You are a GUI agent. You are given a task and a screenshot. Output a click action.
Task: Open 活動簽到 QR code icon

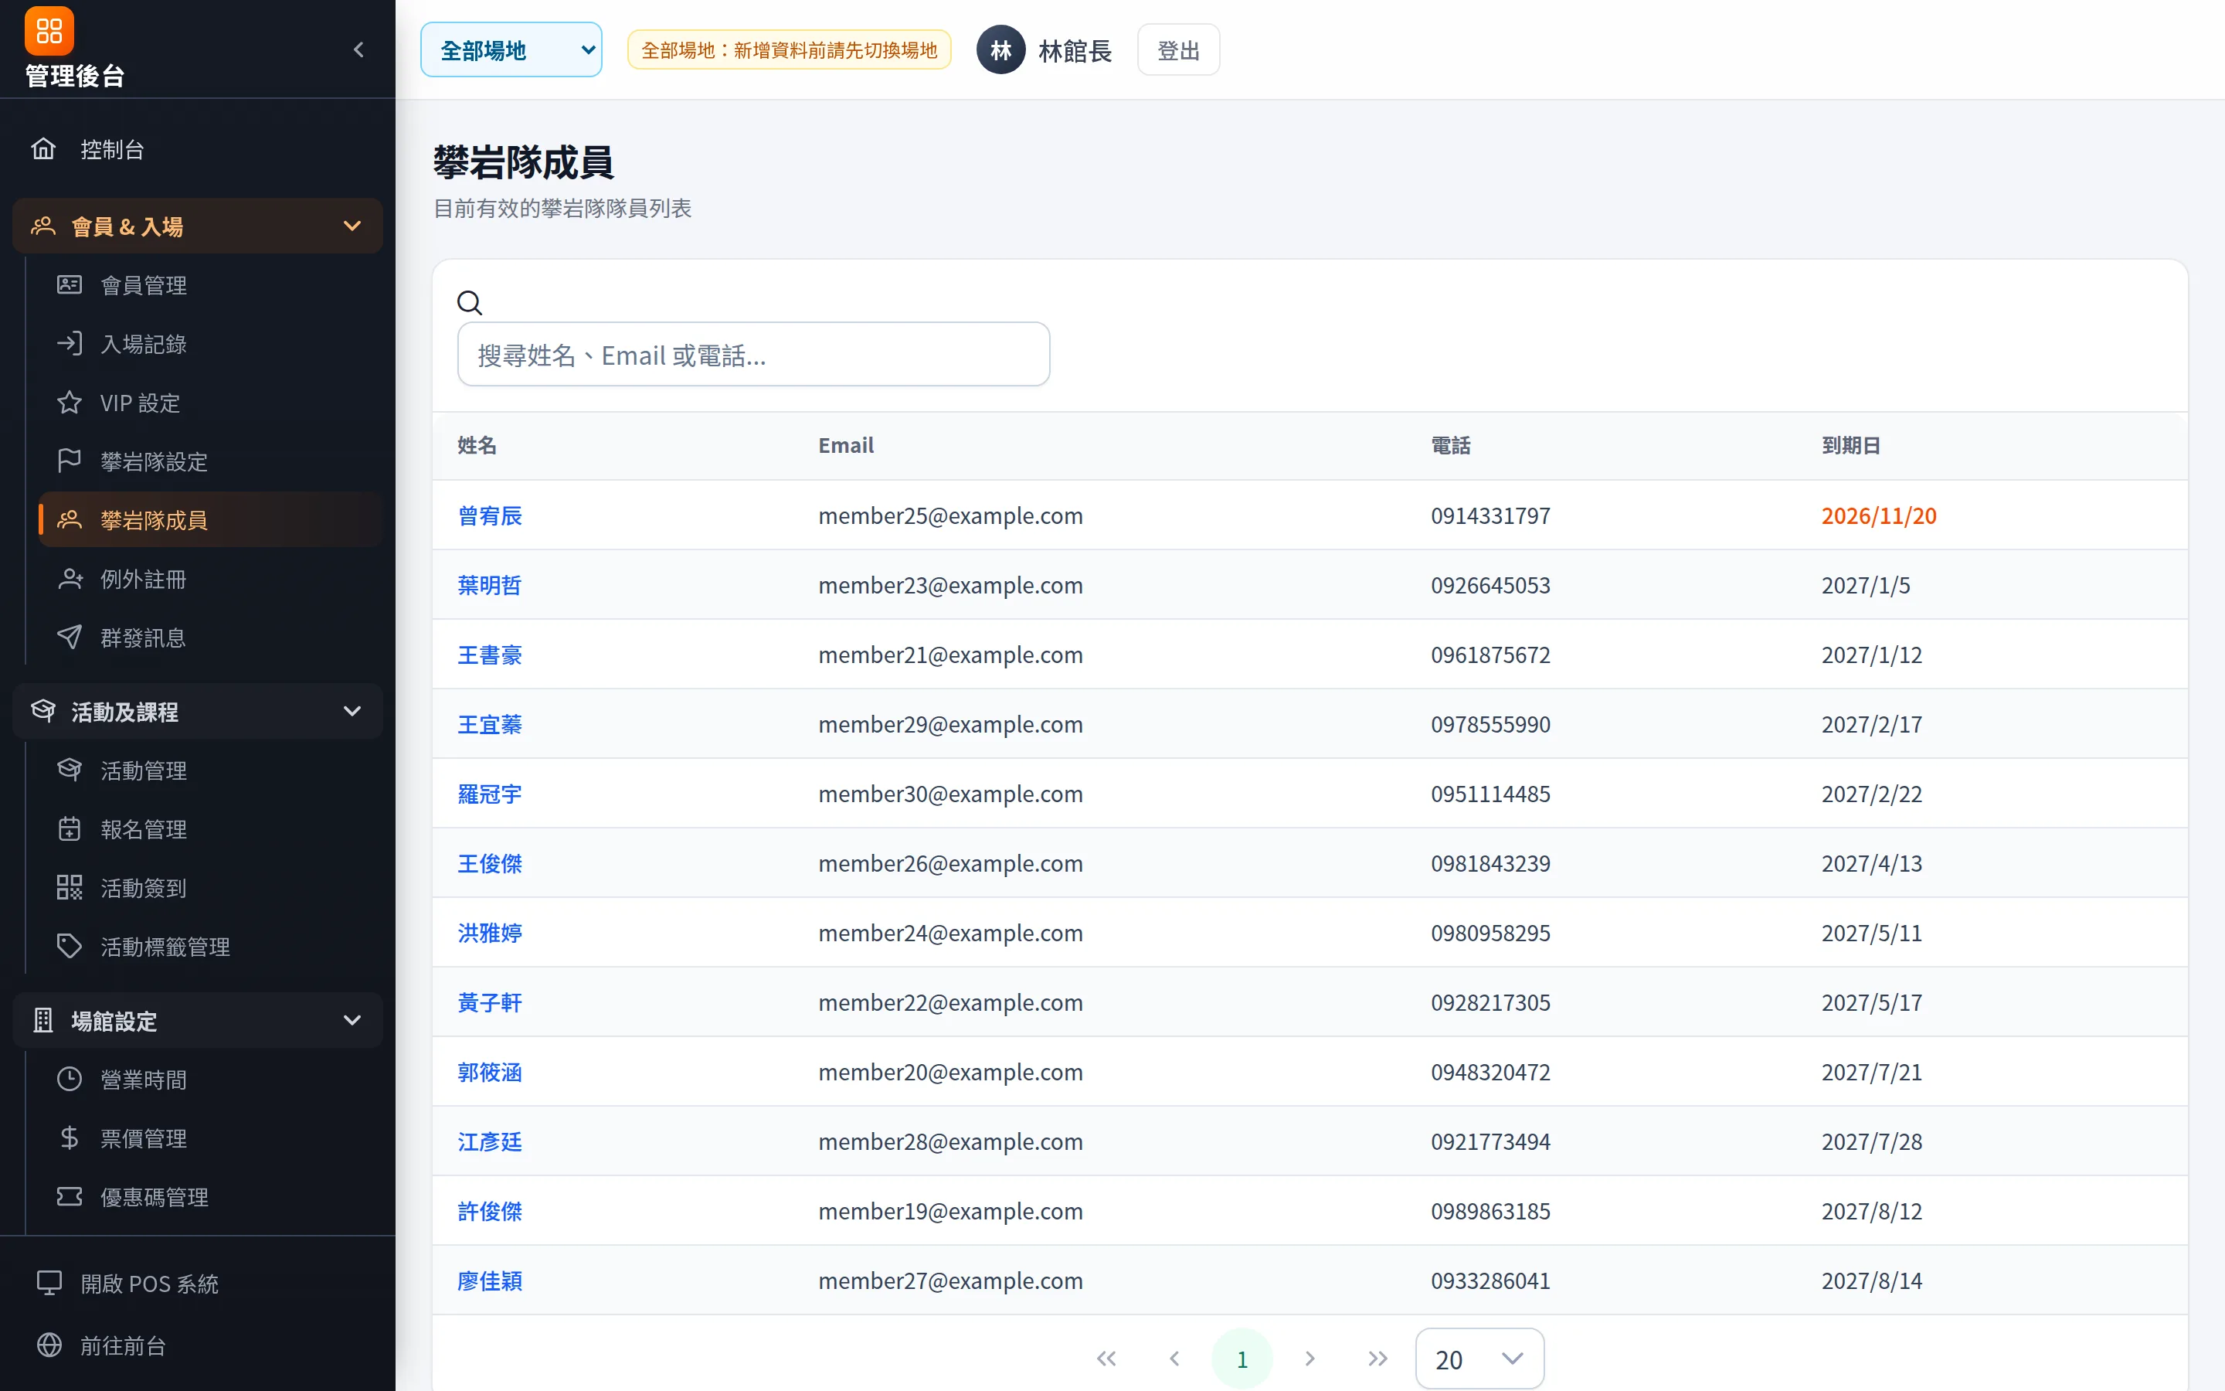click(69, 888)
